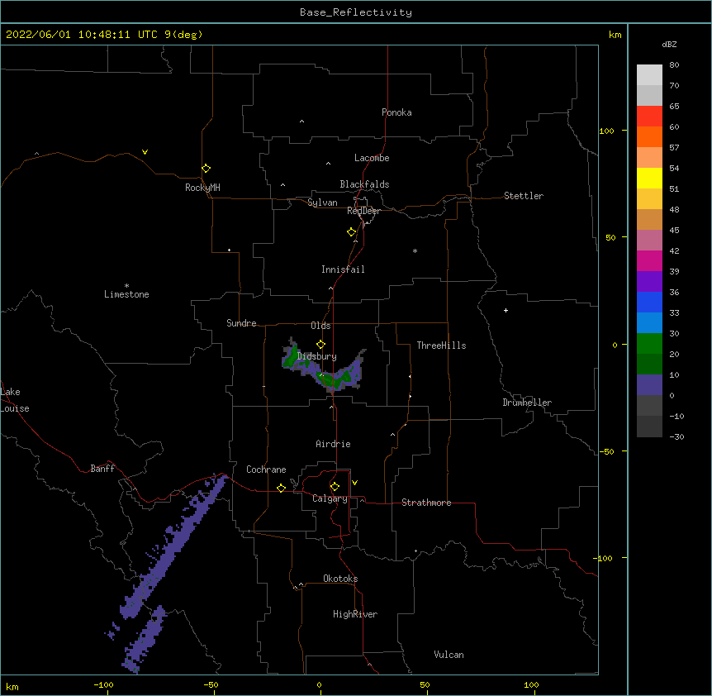Viewport: 712px width, 696px height.
Task: Select the light gray 80-70 dBZ legend swatch
Action: pyautogui.click(x=649, y=75)
